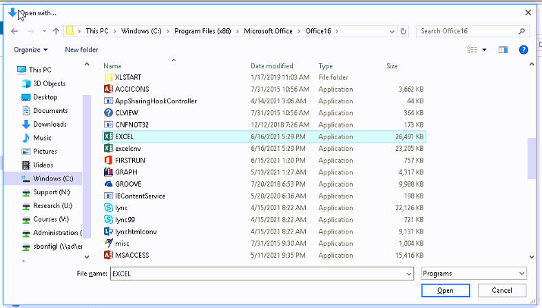
Task: Expand the File name history dropdown
Action: (408, 274)
